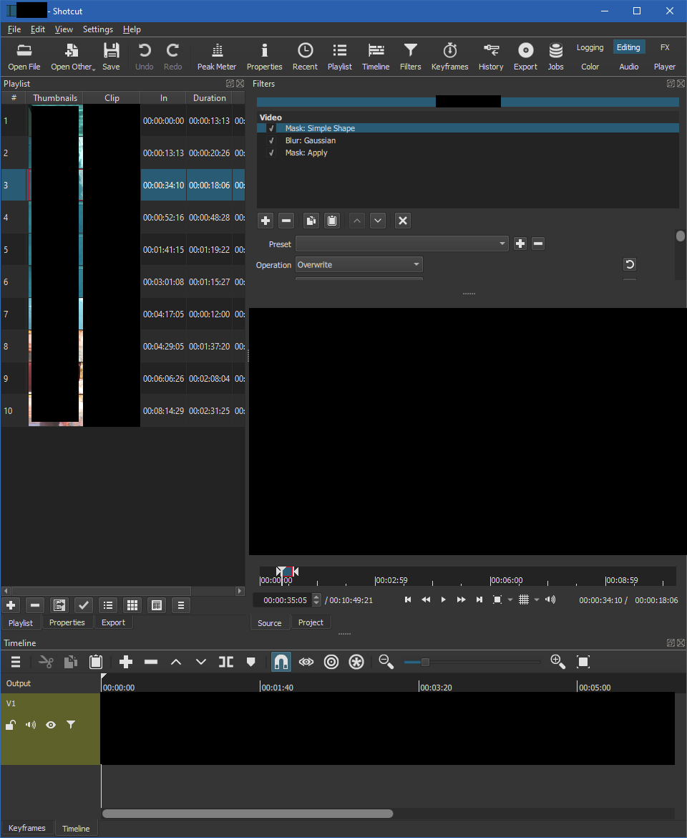Open the Open Other dropdown

tap(72, 57)
